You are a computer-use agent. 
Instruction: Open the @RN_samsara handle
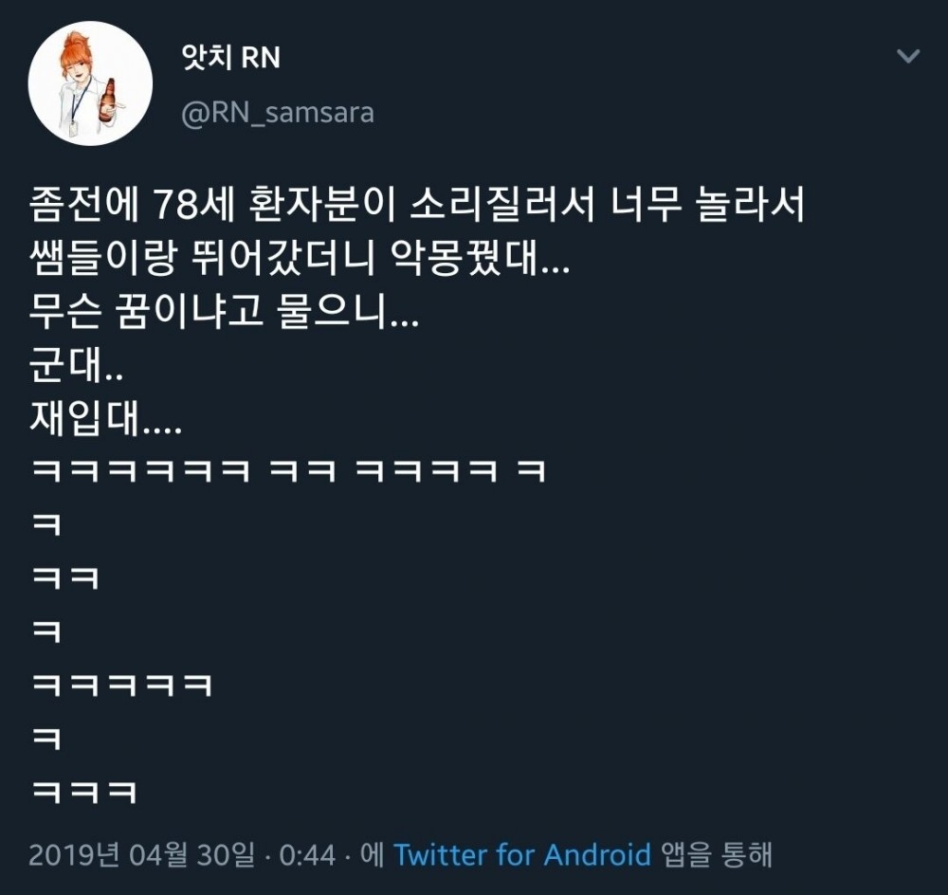278,113
